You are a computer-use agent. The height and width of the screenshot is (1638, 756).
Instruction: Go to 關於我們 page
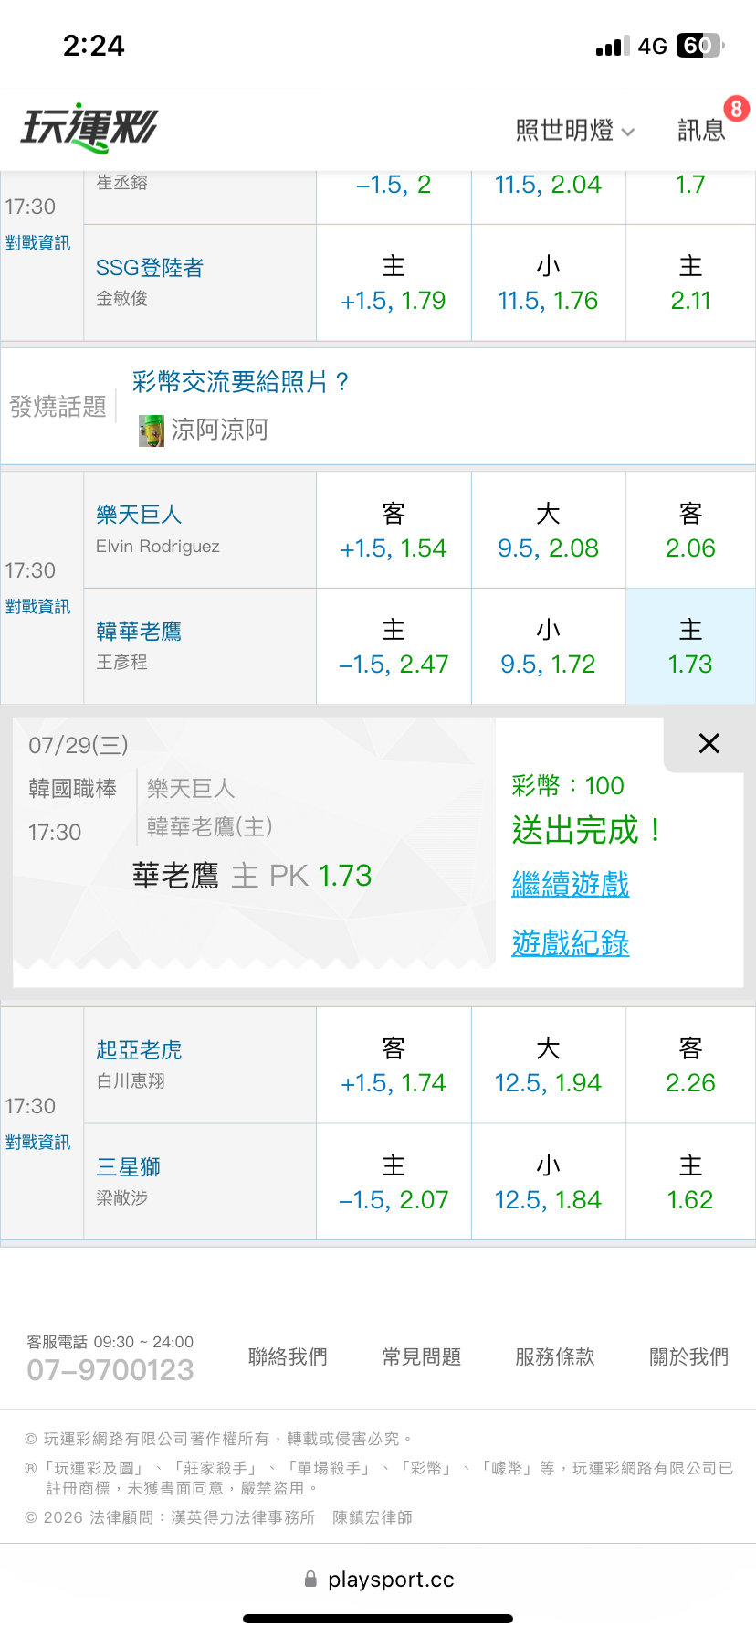pyautogui.click(x=689, y=1357)
